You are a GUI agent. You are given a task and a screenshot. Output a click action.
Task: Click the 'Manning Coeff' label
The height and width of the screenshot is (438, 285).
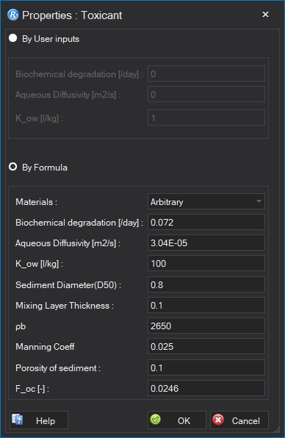click(x=45, y=347)
